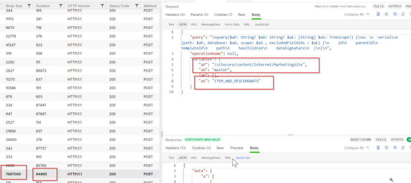Sort by the Method column header

pyautogui.click(x=150, y=6)
